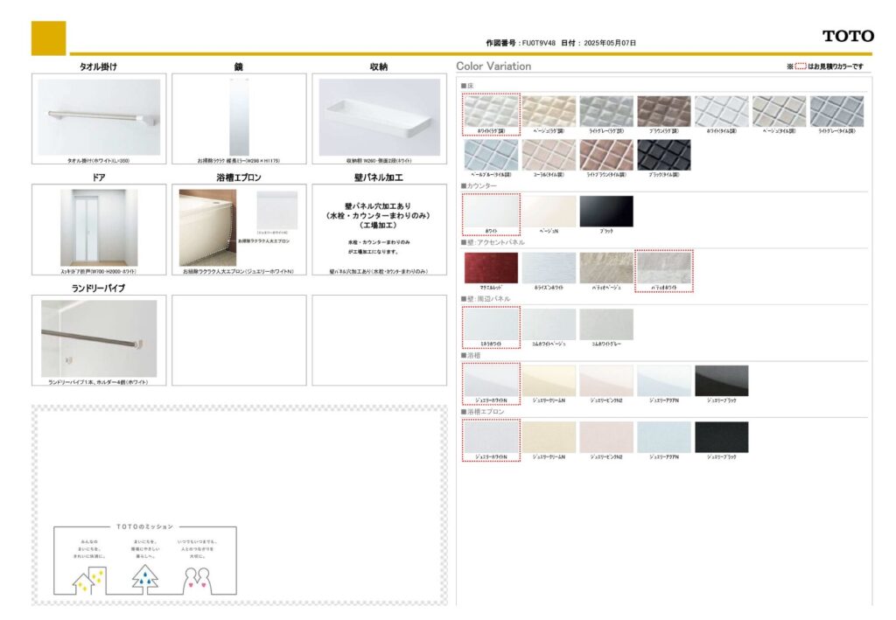
Task: Pick the cream bathtub apron swatch
Action: [548, 436]
